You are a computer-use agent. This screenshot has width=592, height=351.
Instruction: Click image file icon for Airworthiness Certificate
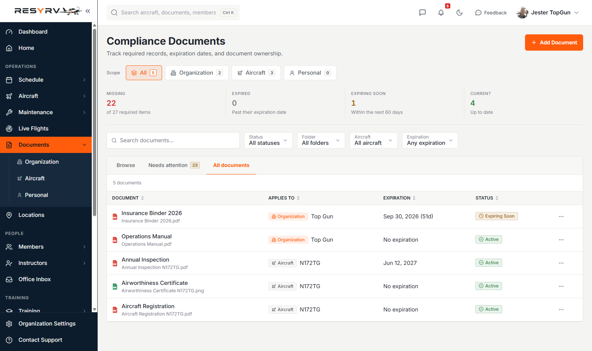[115, 286]
